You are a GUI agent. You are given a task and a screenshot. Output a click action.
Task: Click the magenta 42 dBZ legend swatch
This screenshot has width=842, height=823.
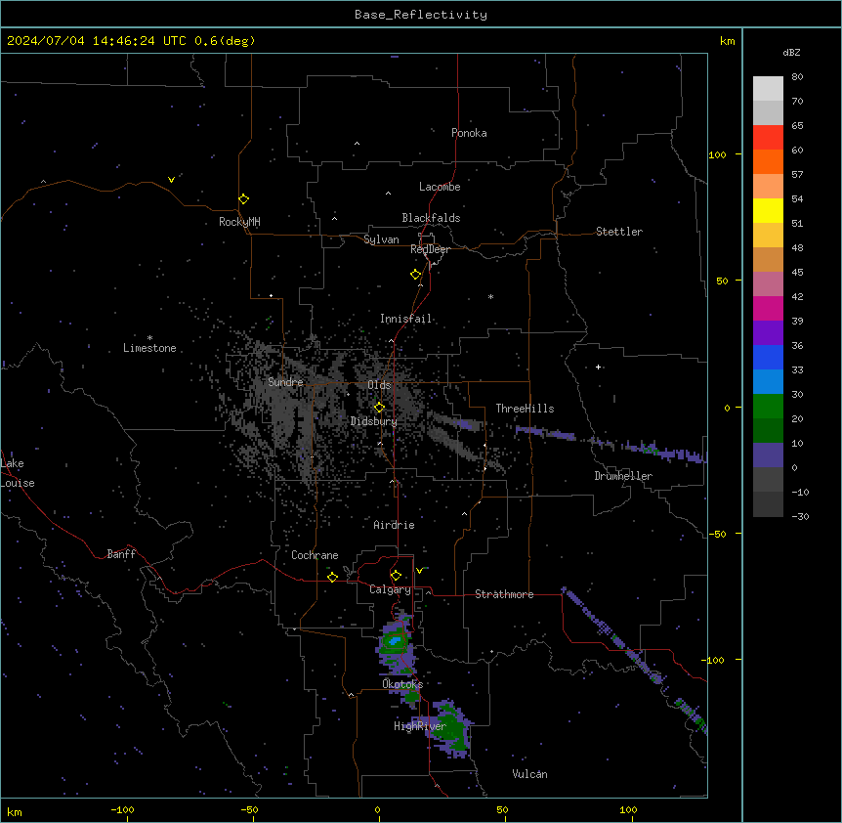pos(768,308)
